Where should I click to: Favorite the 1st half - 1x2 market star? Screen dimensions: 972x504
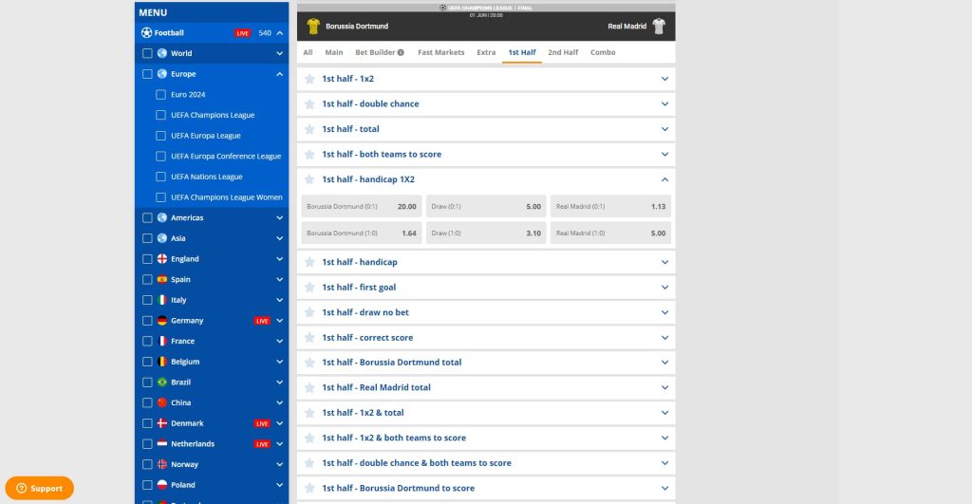click(x=309, y=79)
